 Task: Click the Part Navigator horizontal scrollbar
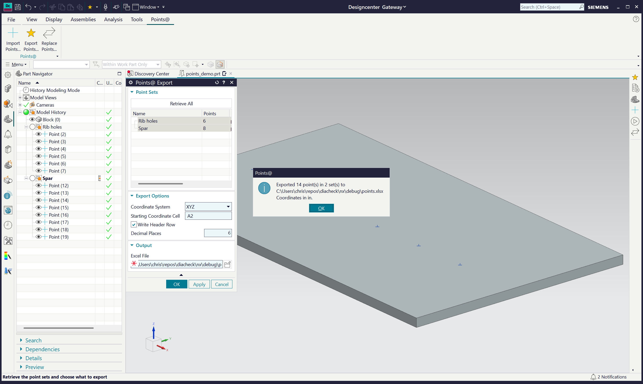point(58,328)
